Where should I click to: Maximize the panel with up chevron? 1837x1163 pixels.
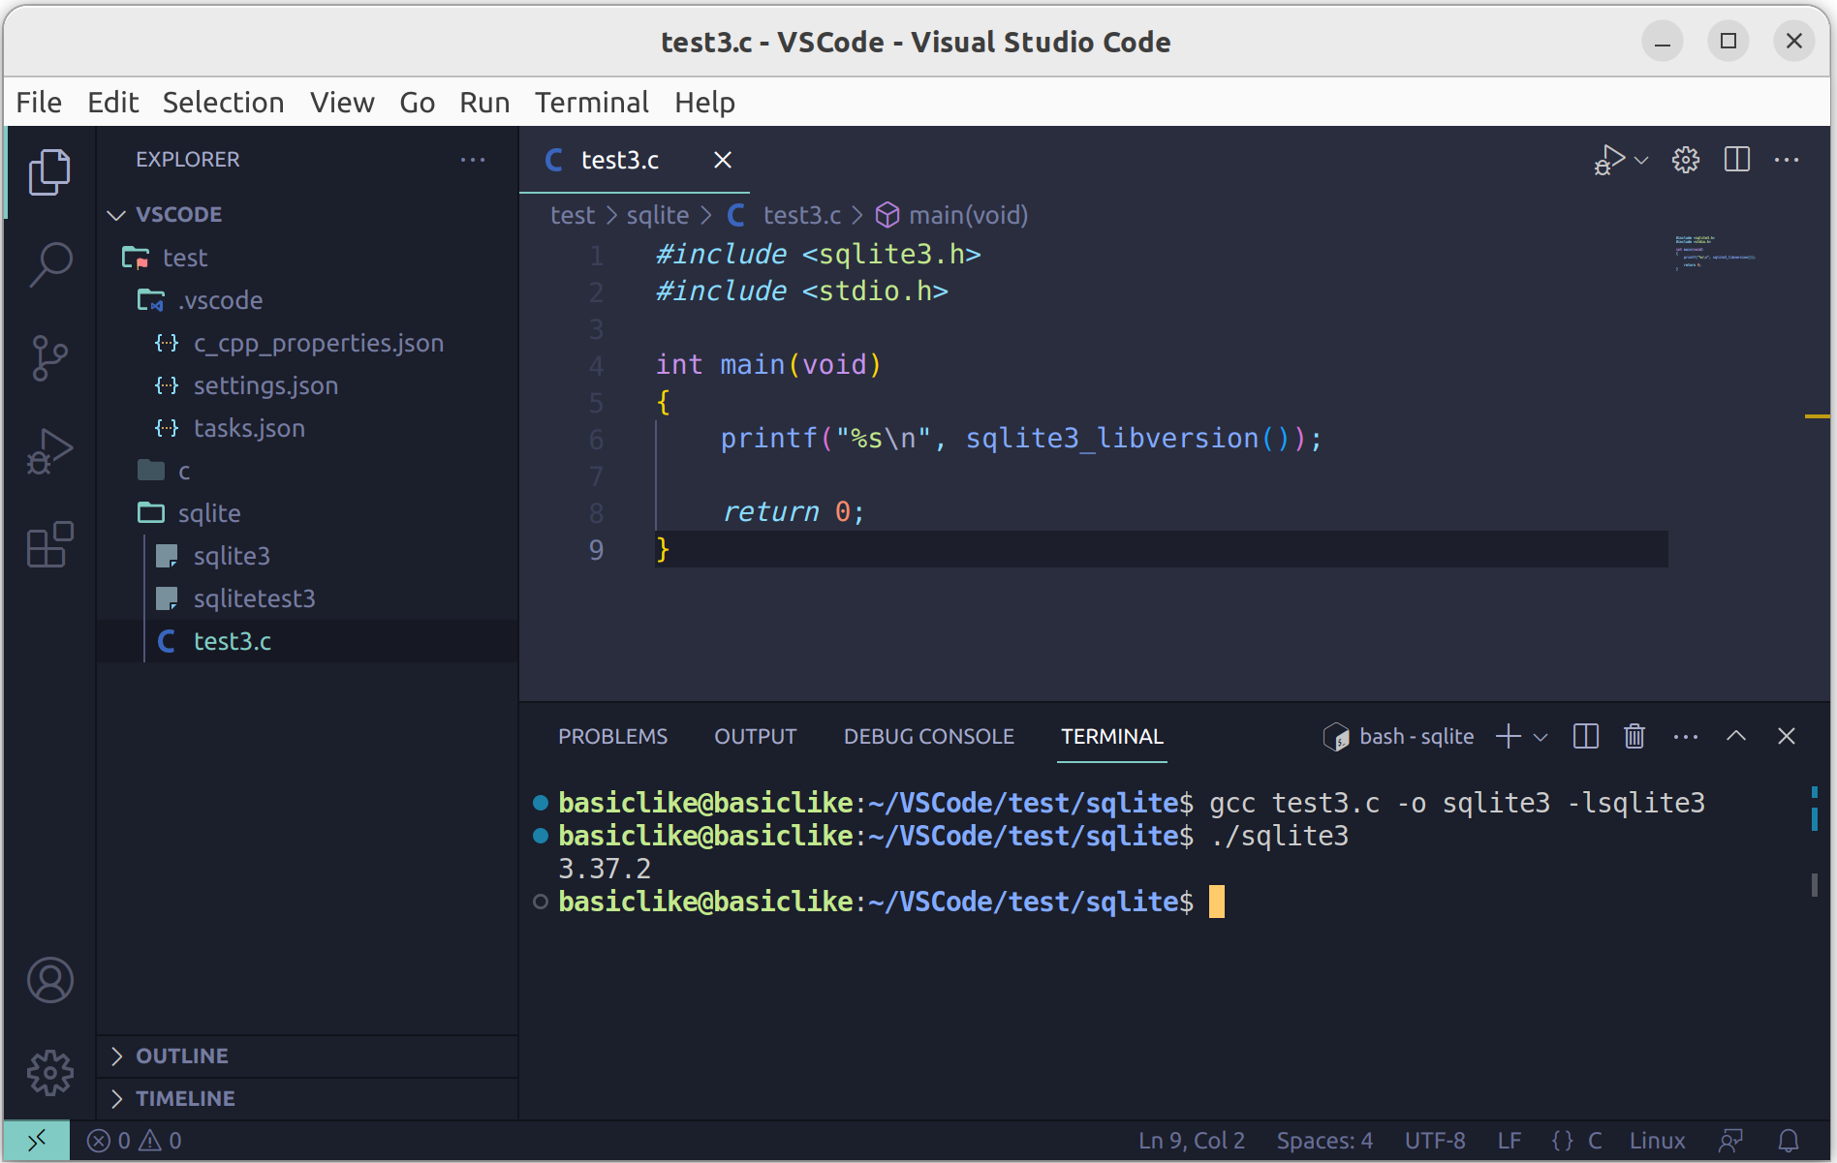pos(1736,737)
